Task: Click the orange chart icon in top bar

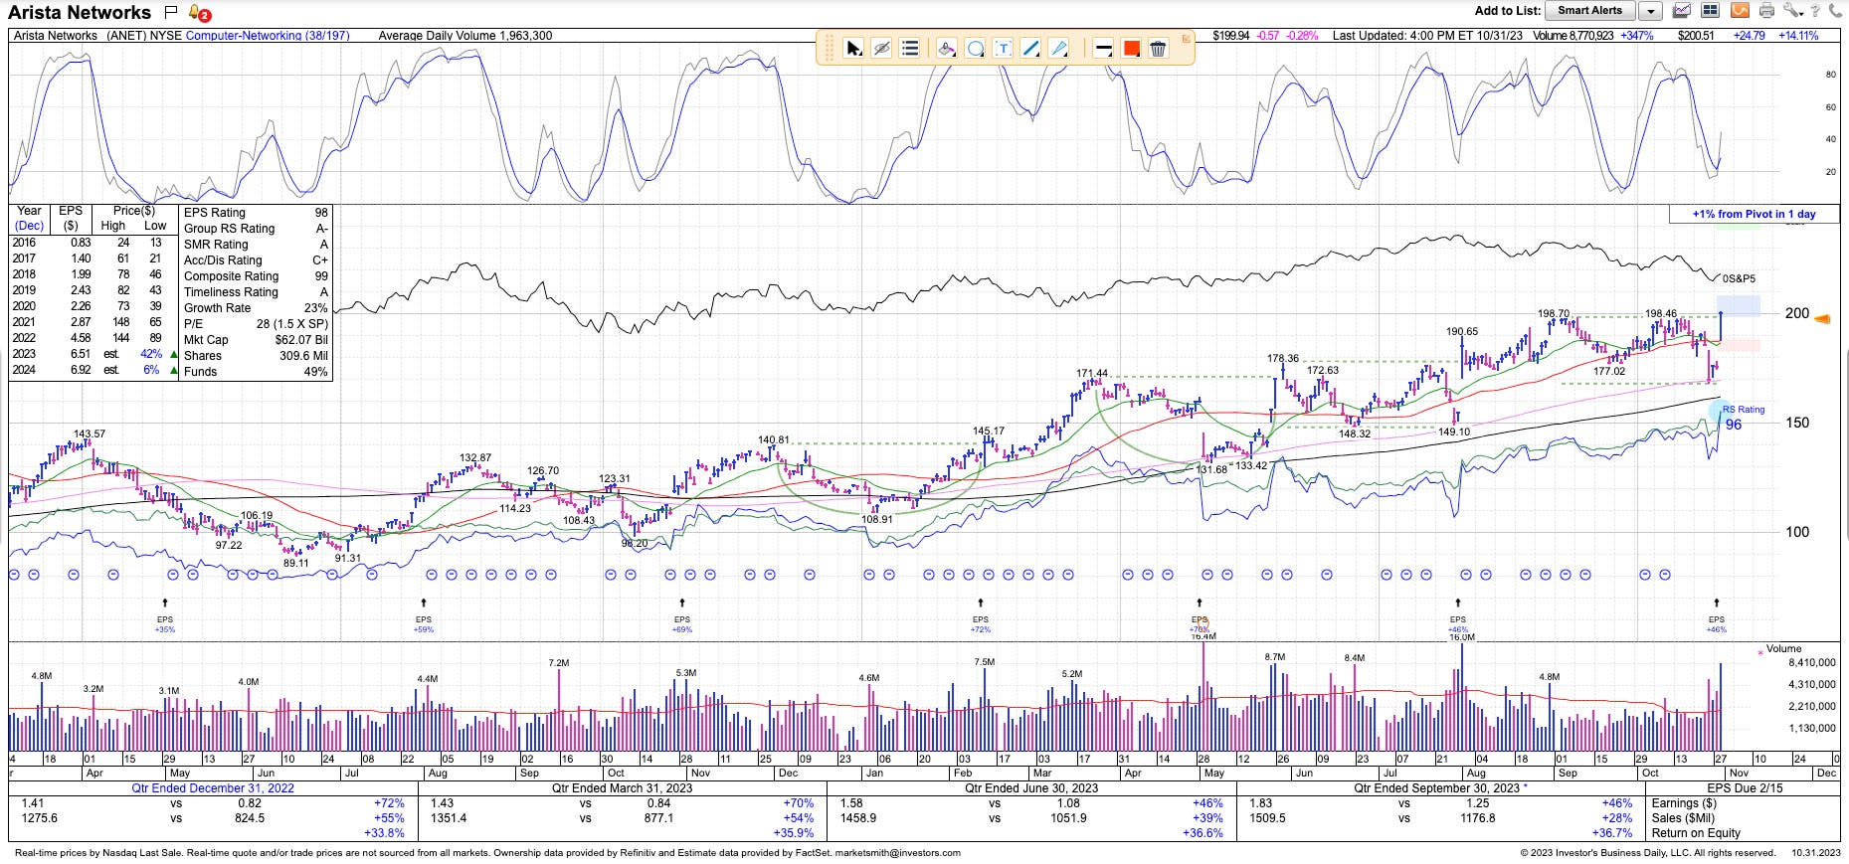Action: [x=1740, y=11]
